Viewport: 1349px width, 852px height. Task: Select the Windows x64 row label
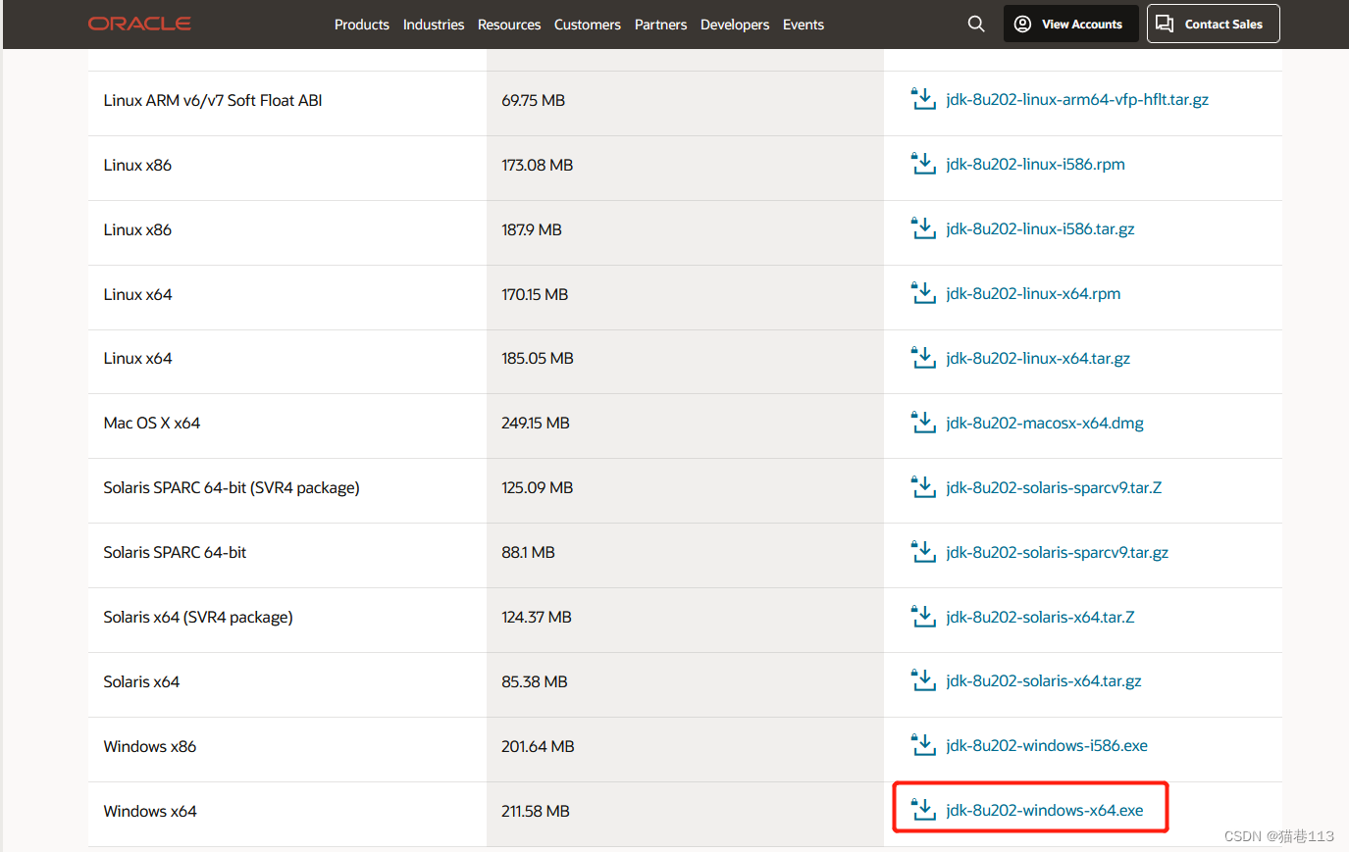(150, 812)
